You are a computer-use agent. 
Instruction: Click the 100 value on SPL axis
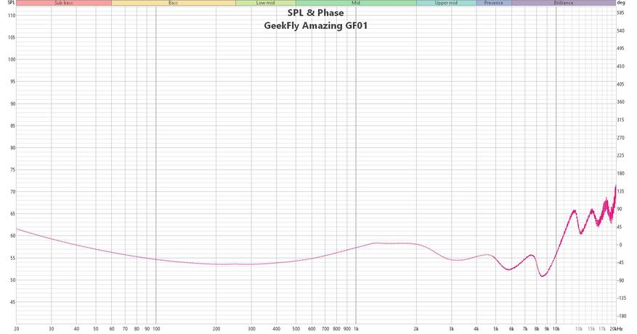point(12,59)
